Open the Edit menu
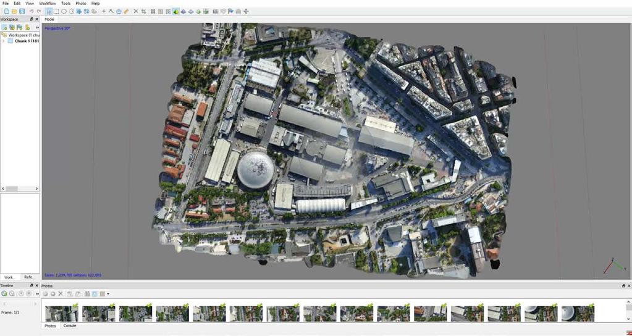632x336 pixels. pos(17,3)
